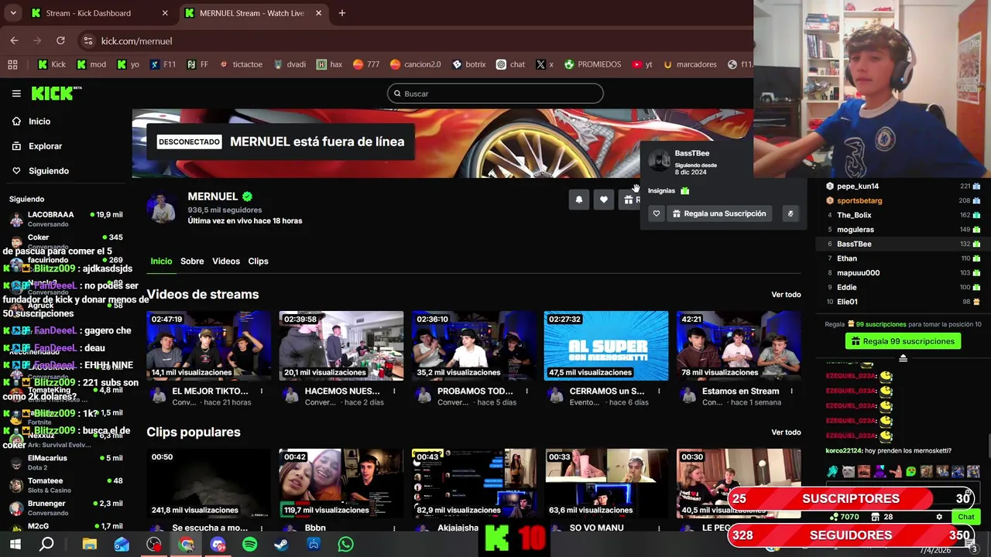Image resolution: width=991 pixels, height=557 pixels.
Task: Open options menu for PROBAMOS TOD video
Action: (x=526, y=391)
